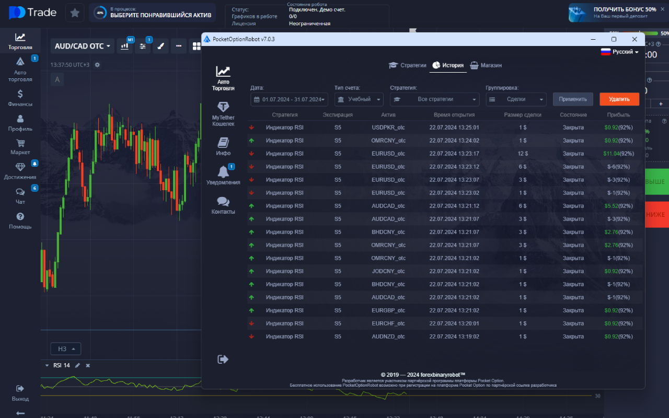Remove the RSI 14 indicator
This screenshot has width=669, height=418.
88,365
